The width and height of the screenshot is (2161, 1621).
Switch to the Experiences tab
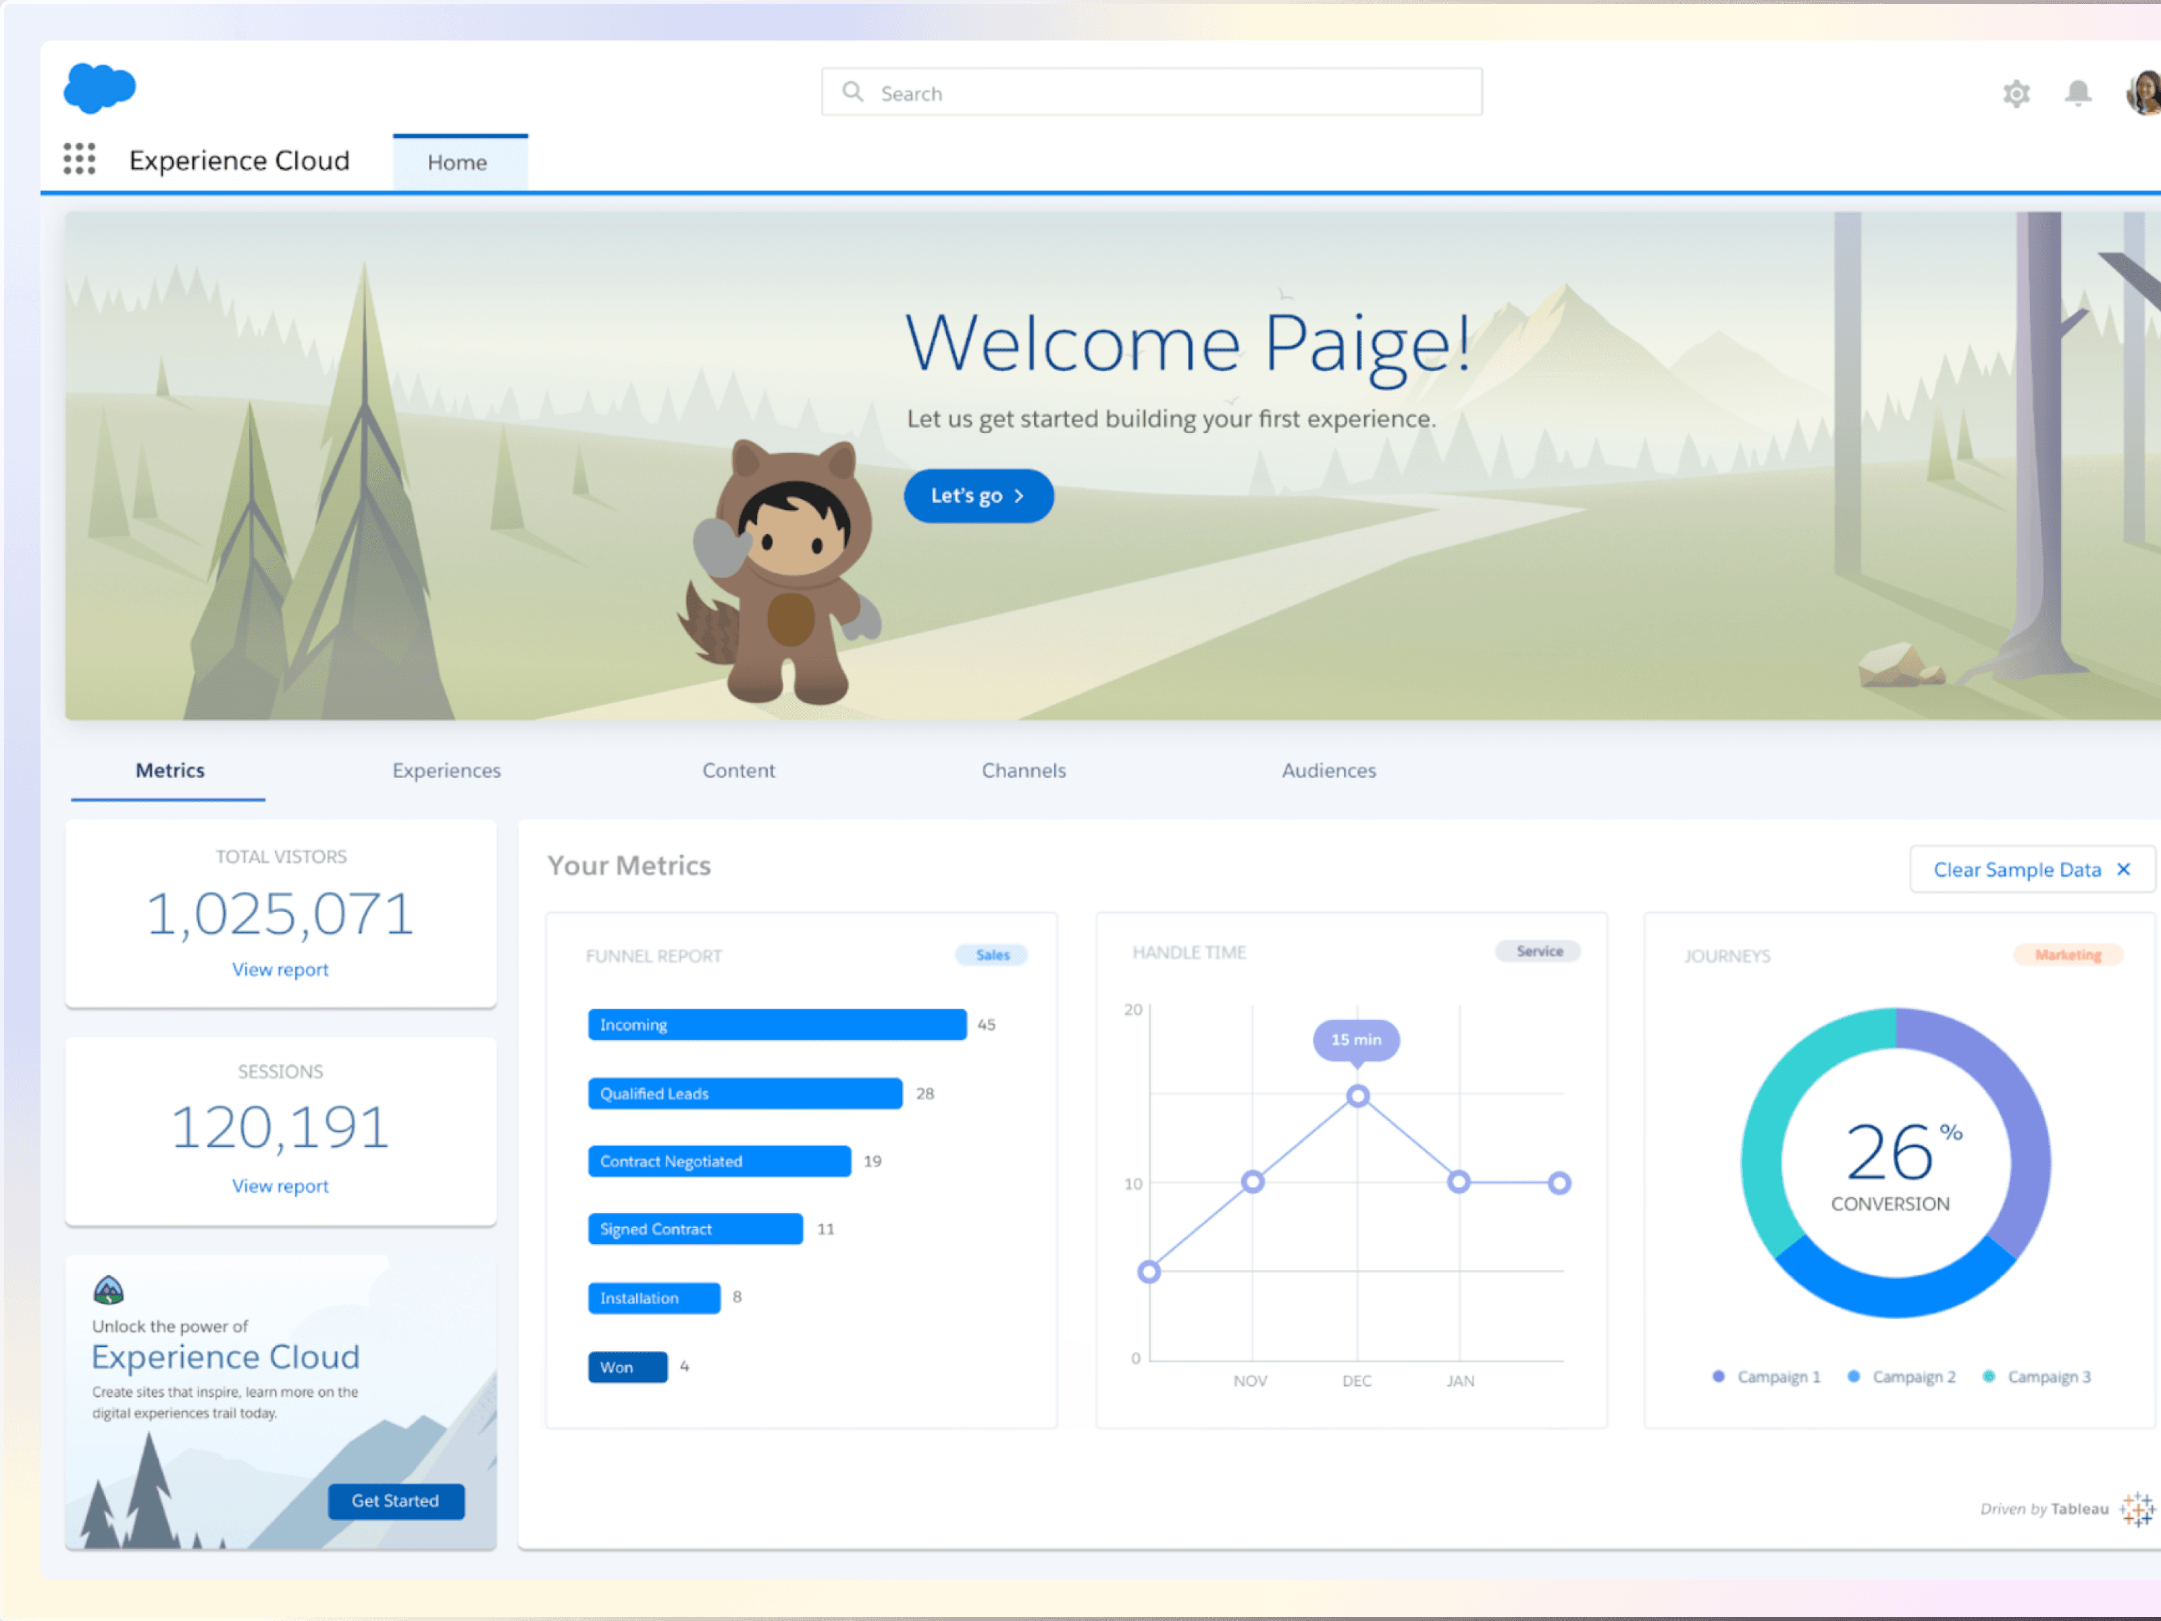coord(446,770)
